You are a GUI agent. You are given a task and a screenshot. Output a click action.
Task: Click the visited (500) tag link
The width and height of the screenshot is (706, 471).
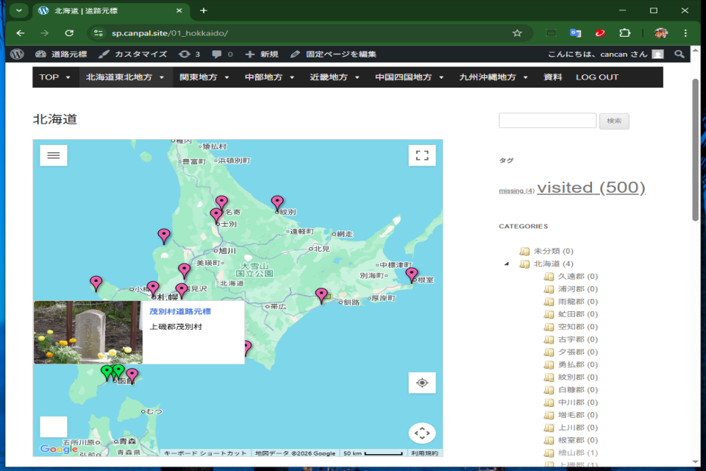[x=591, y=188]
